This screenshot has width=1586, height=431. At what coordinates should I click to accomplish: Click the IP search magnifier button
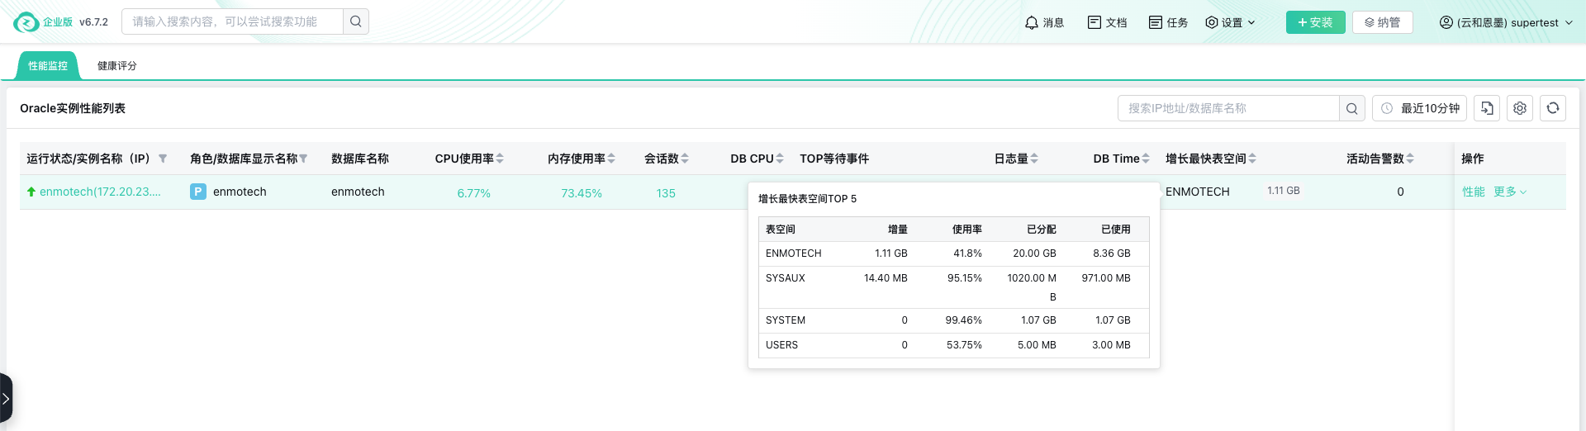point(1351,108)
